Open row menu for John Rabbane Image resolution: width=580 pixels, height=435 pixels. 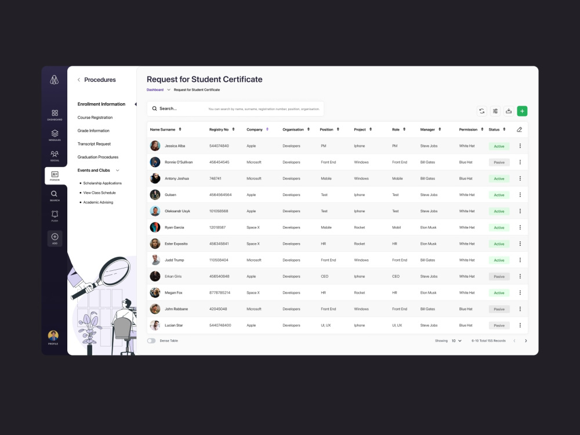point(520,309)
